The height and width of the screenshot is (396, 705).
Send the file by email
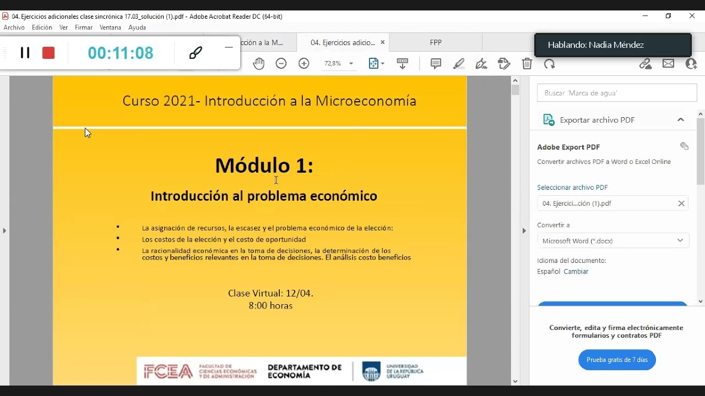669,64
